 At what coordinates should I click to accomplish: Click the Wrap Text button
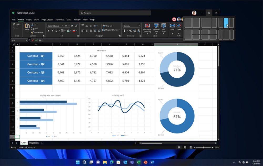(107, 26)
